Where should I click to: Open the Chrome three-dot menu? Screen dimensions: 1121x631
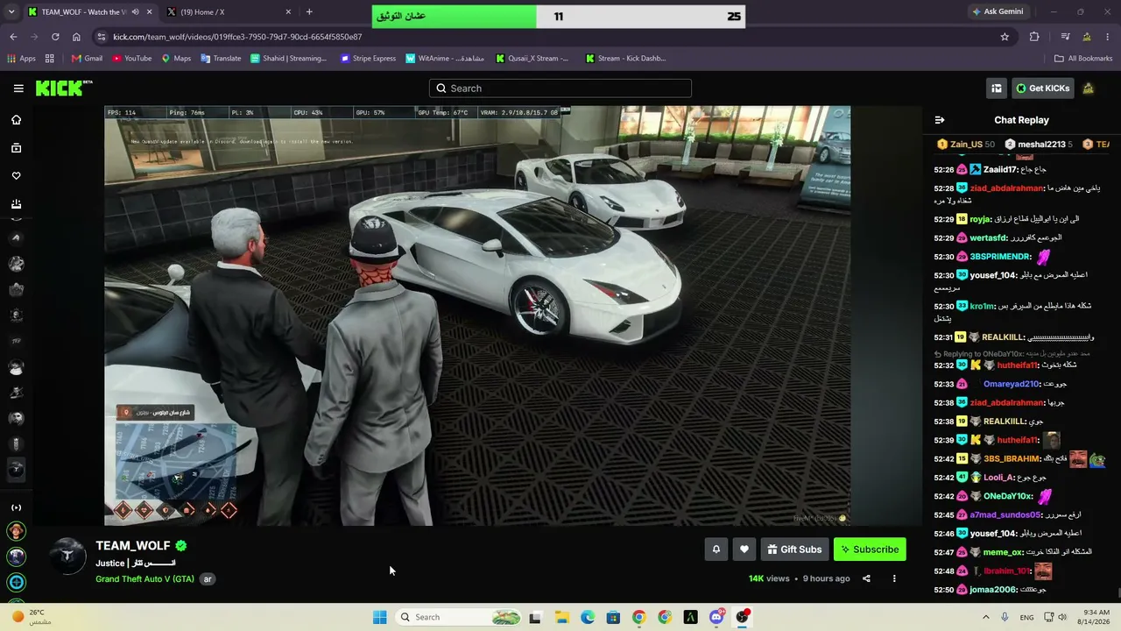[1109, 37]
